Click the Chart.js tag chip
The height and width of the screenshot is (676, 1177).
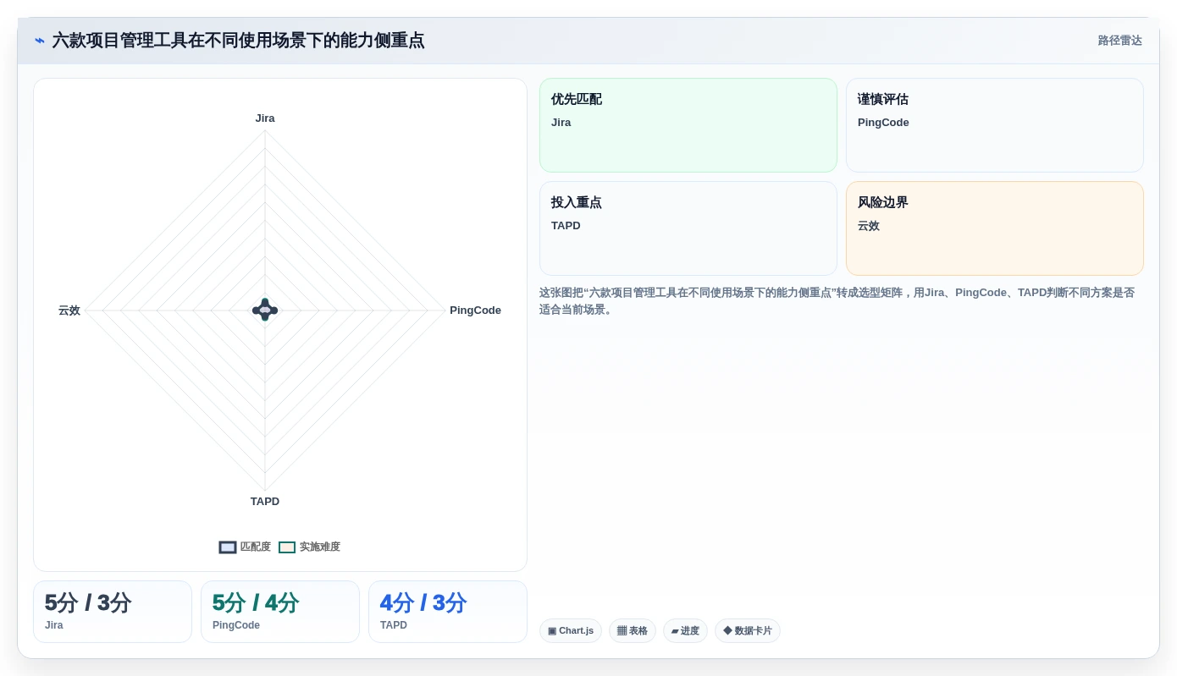[x=571, y=631]
